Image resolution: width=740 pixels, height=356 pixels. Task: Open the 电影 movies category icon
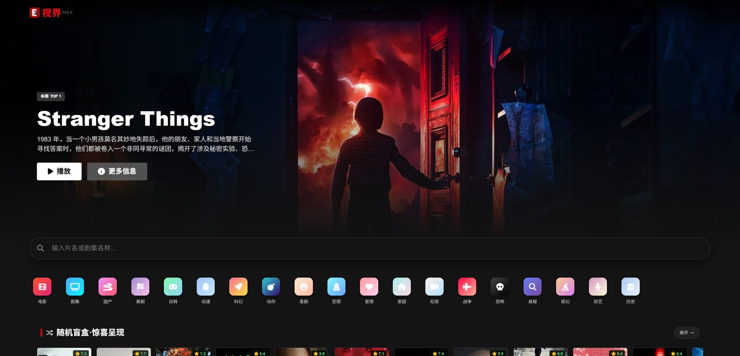tap(42, 287)
